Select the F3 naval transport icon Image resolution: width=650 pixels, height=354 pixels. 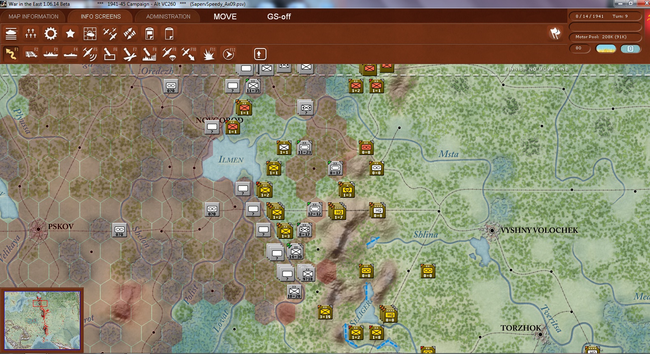click(x=51, y=54)
